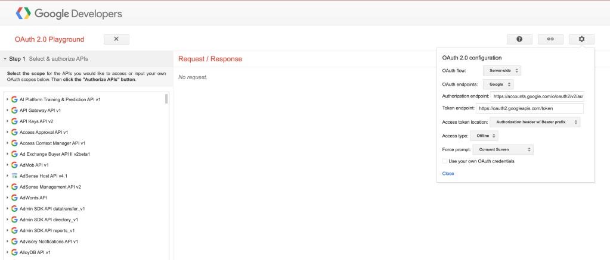Collapse the Step 1 section arrow
This screenshot has height=260, width=610.
point(5,59)
